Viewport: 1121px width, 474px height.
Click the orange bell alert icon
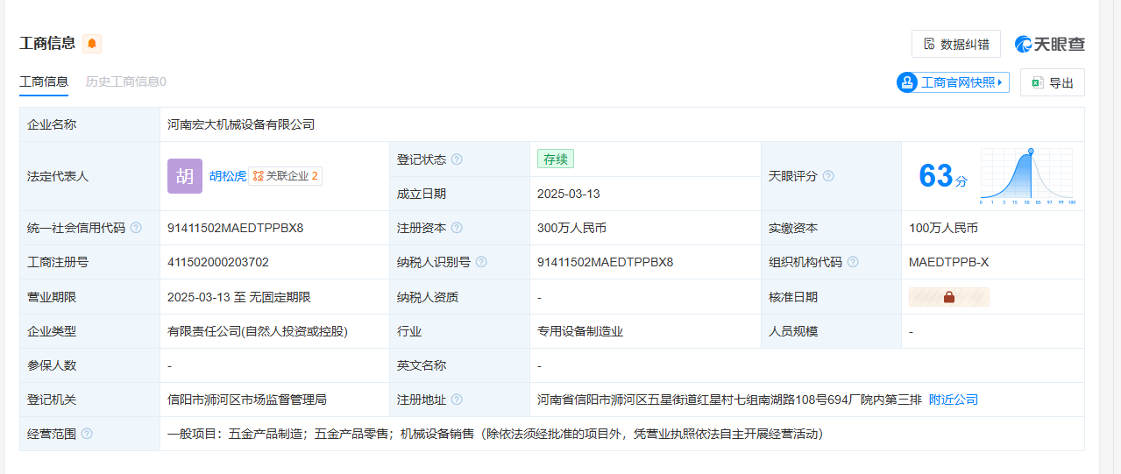point(92,44)
